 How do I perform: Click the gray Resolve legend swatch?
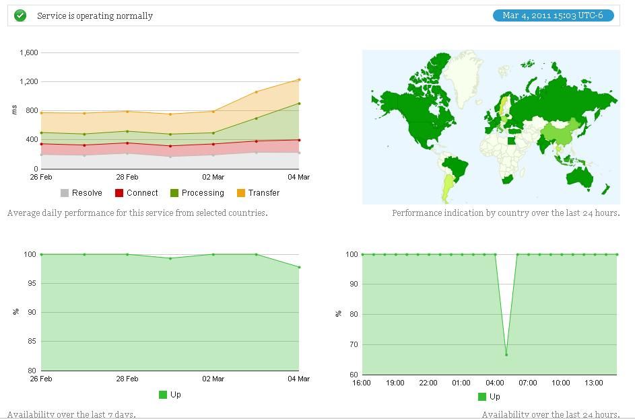65,193
